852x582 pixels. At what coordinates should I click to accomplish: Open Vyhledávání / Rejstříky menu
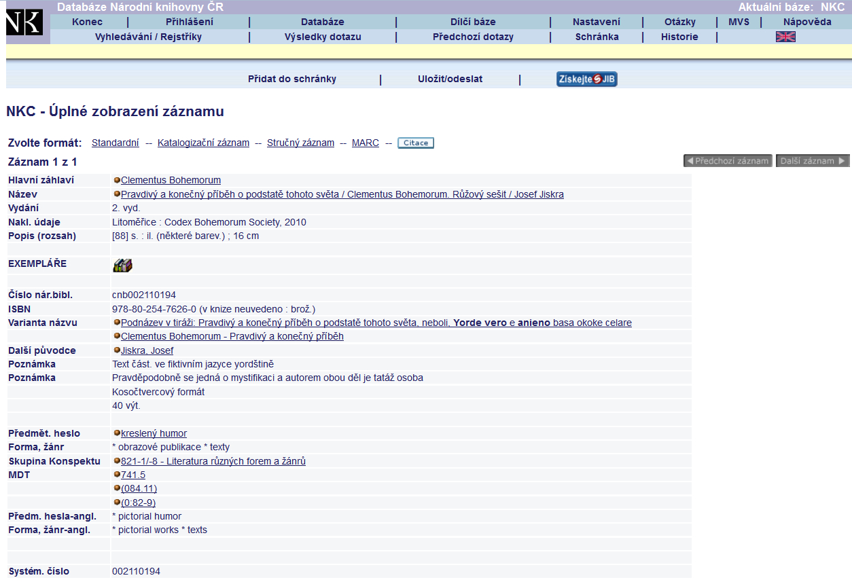[148, 37]
